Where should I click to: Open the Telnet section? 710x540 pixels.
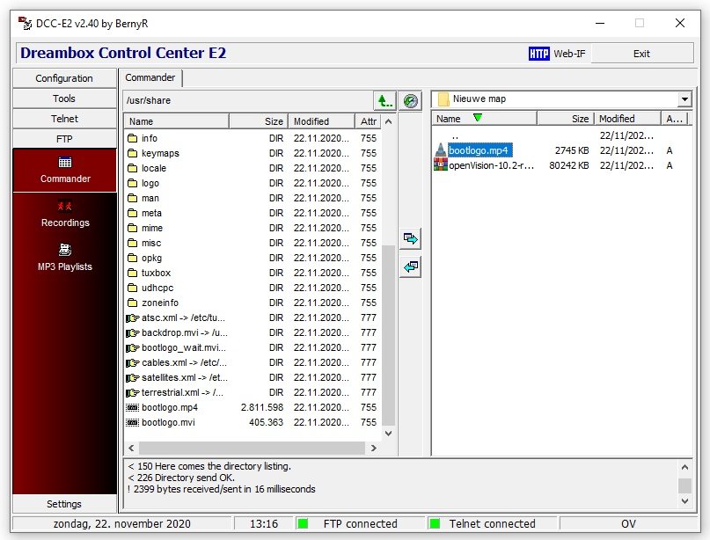coord(63,118)
